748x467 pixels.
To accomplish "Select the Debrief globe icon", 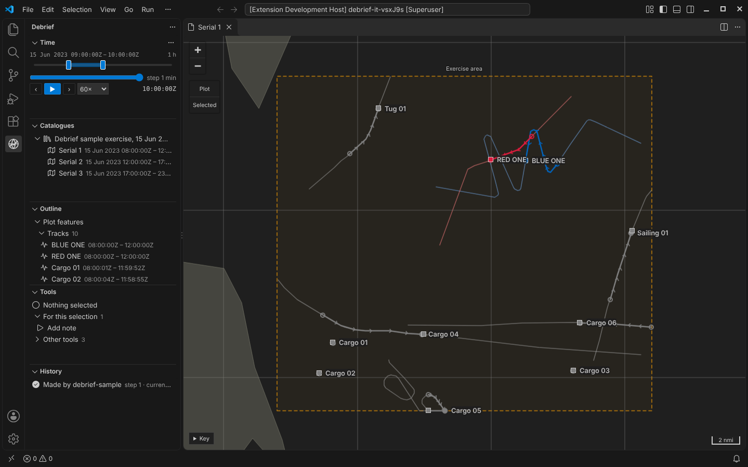I will point(14,144).
